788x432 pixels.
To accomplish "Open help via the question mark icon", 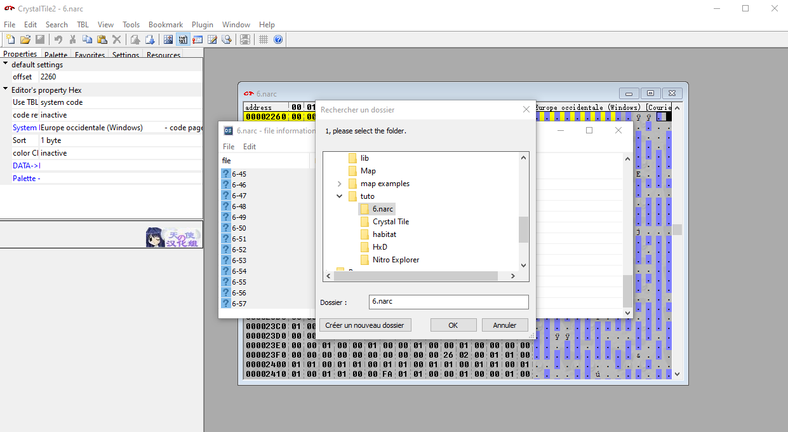I will click(x=278, y=39).
